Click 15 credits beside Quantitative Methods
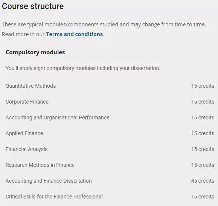Viewport: 218px width, 206px height. click(x=203, y=86)
